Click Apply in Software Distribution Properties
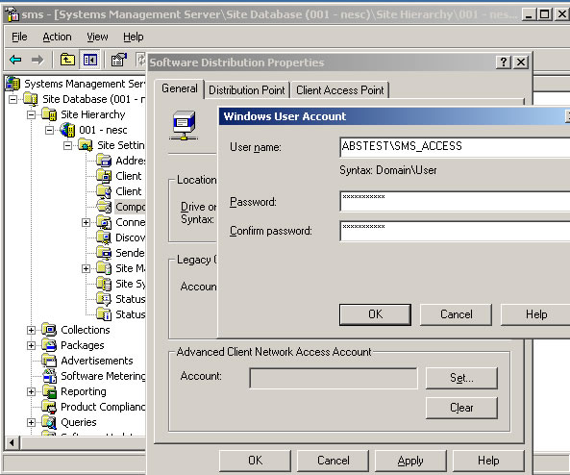The image size is (570, 475). (410, 461)
